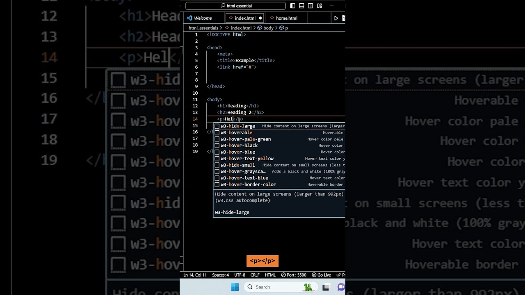Screen dimensions: 525x295
Task: Toggle the bottom panel layout icon
Action: point(301,6)
